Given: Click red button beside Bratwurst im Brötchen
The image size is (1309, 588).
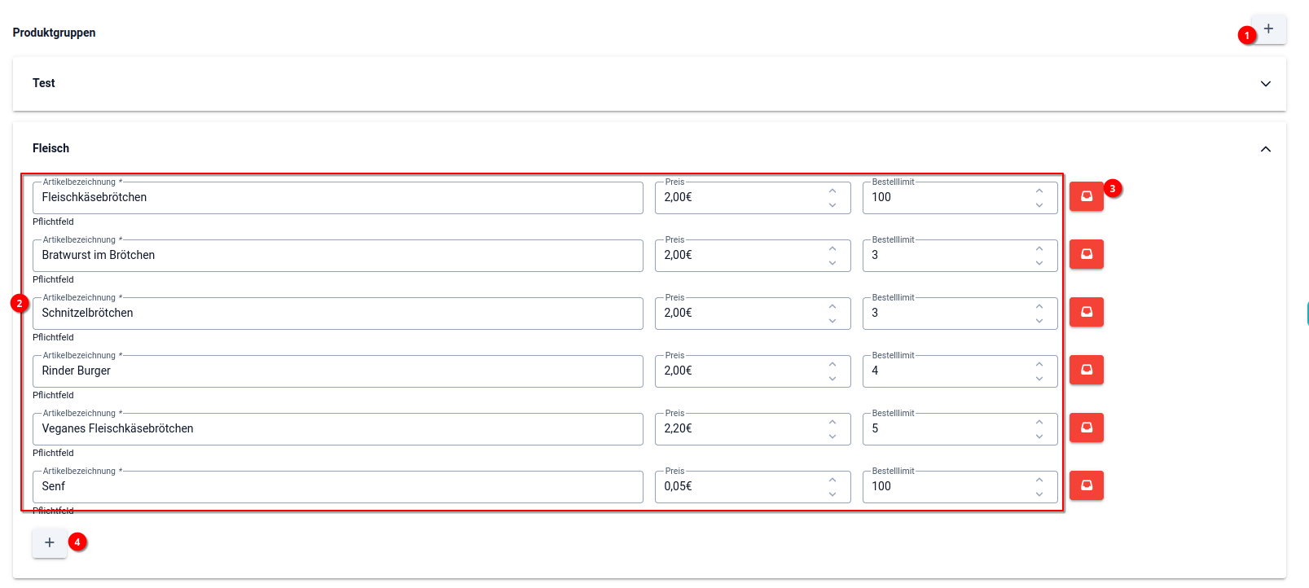Looking at the screenshot, I should click(x=1086, y=254).
